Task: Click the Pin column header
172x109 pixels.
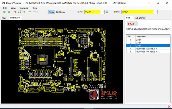Action: [131, 37]
